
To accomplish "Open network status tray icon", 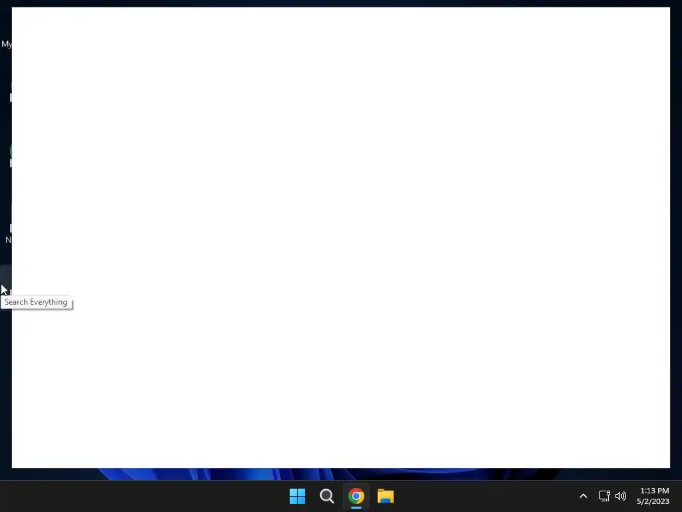I will point(605,496).
